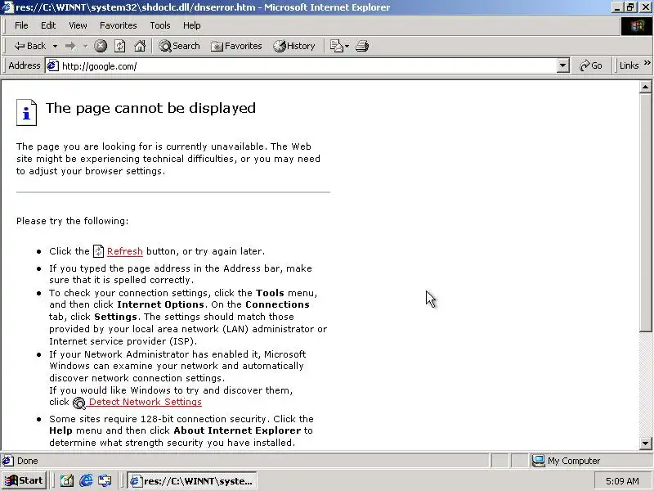The width and height of the screenshot is (654, 491).
Task: Expand the address bar dropdown list
Action: (562, 66)
